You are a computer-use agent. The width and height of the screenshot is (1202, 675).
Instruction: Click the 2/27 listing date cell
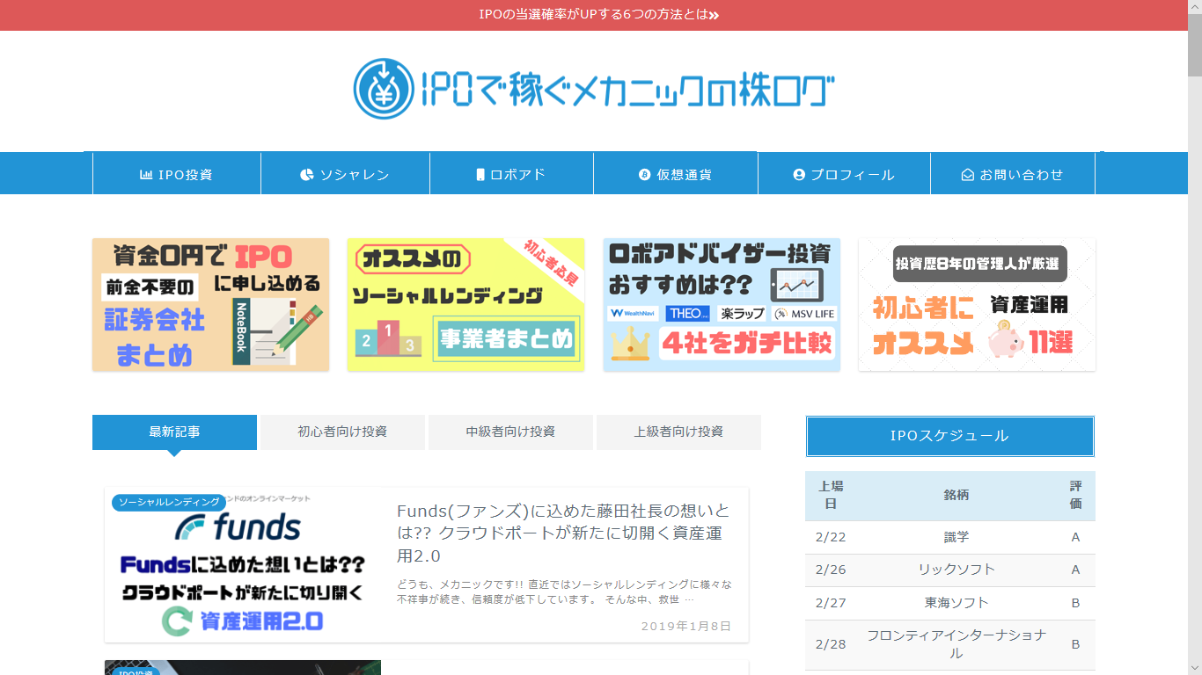831,603
